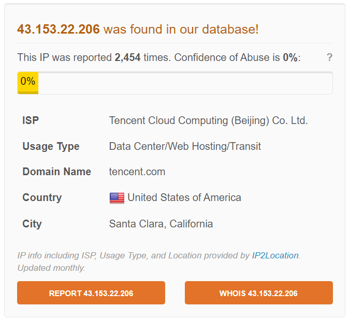
Task: Click the Santa Clara, California city value
Action: [161, 224]
